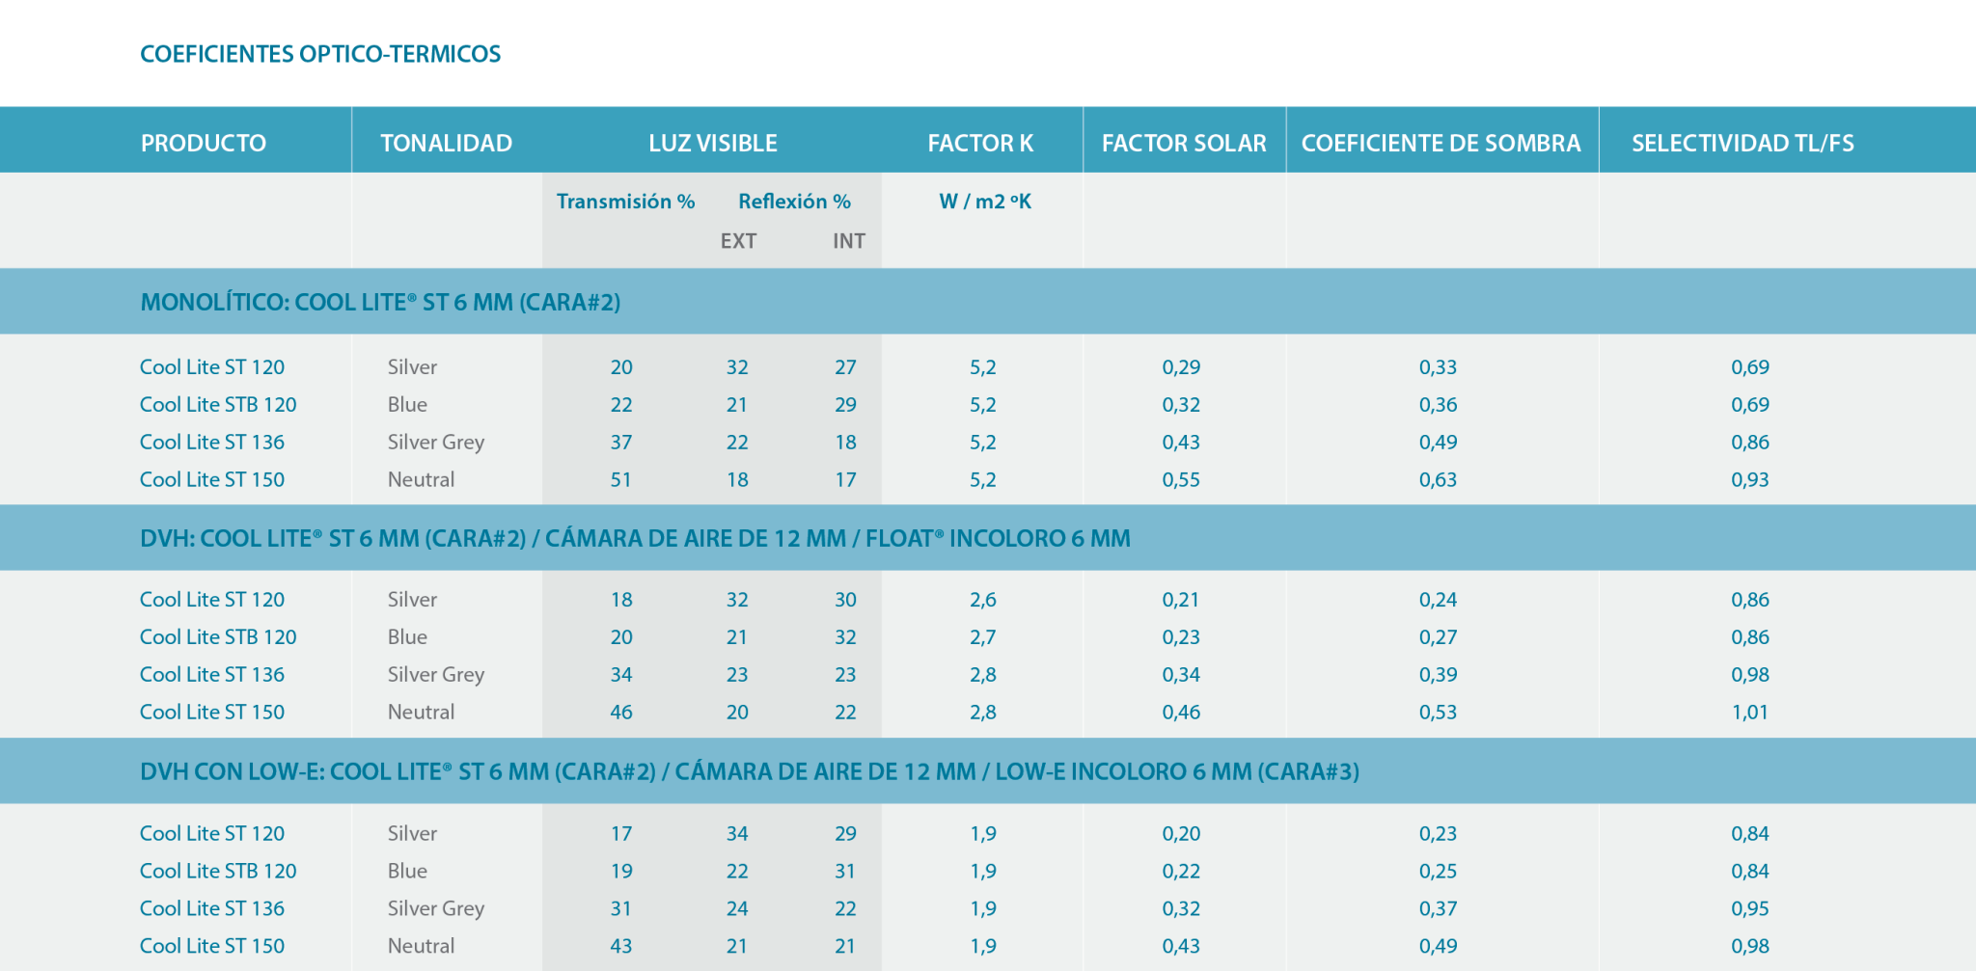Viewport: 1976px width, 971px height.
Task: Select the FACTOR SOLAR column header
Action: point(1184,144)
